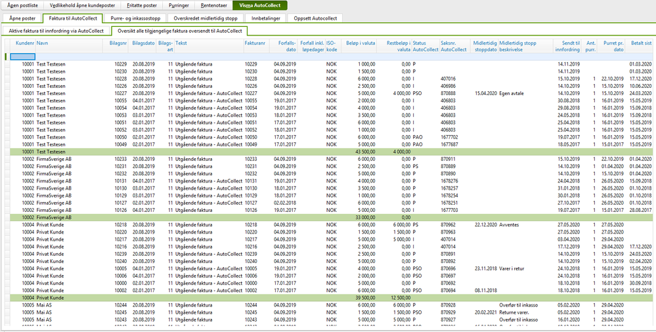Switch to Aktive faktura til innfordring via AutoCollect
The image size is (656, 332).
56,31
